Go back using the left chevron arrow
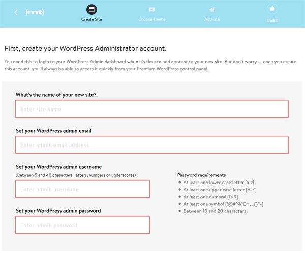305x255 pixels. pyautogui.click(x=16, y=12)
